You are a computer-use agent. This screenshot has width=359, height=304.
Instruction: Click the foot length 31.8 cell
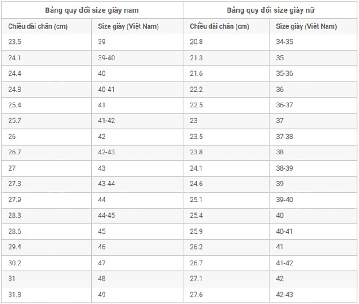pyautogui.click(x=15, y=294)
